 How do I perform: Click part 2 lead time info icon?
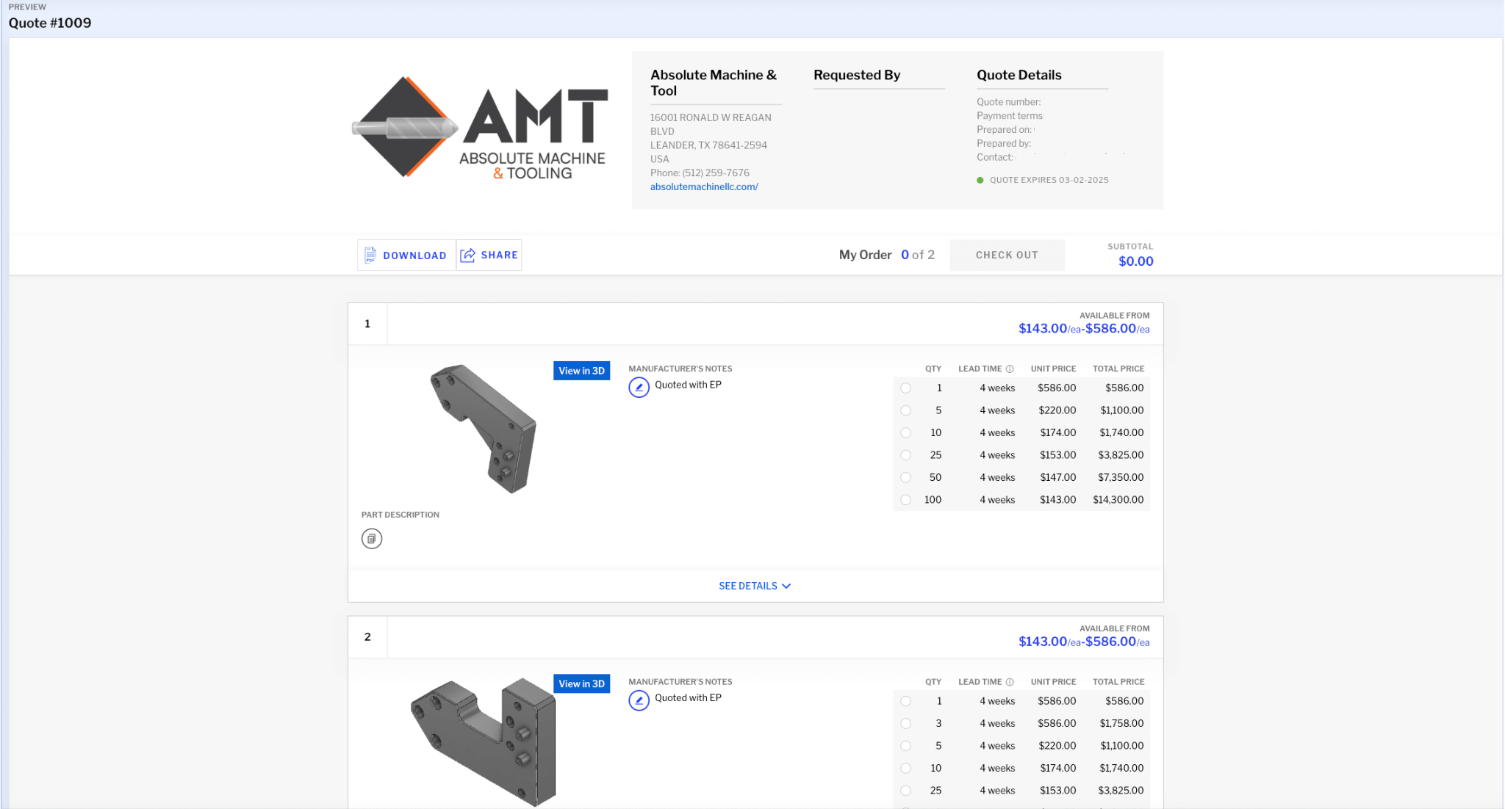1010,682
